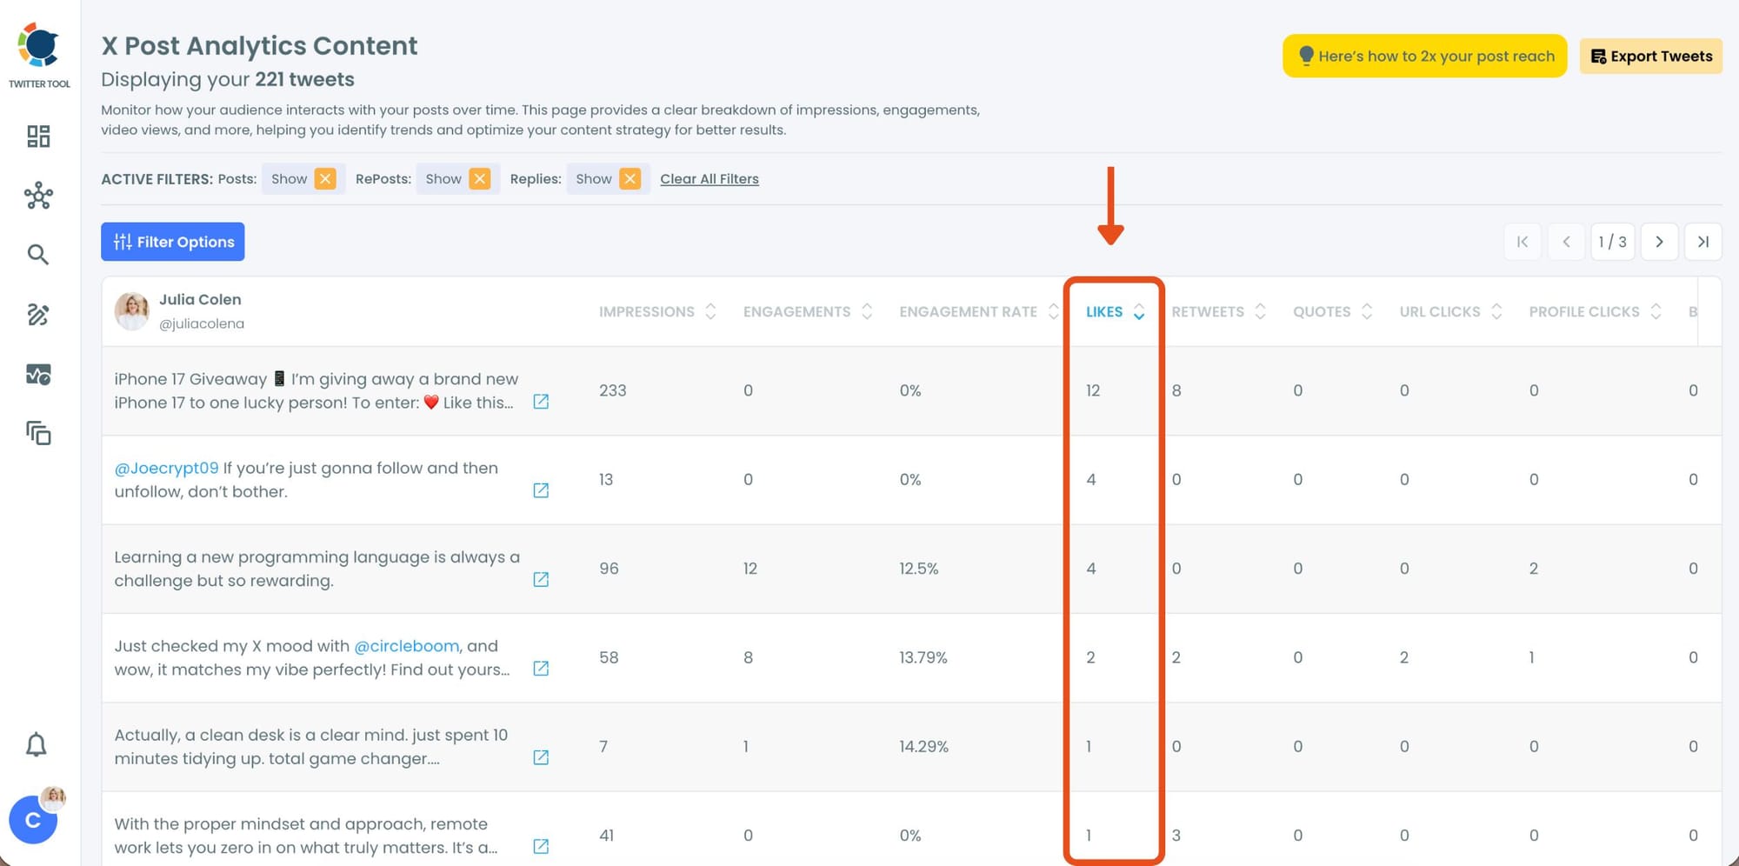Image resolution: width=1739 pixels, height=866 pixels.
Task: Select the iPhone 17 Giveaway tweet text
Action: click(x=316, y=390)
